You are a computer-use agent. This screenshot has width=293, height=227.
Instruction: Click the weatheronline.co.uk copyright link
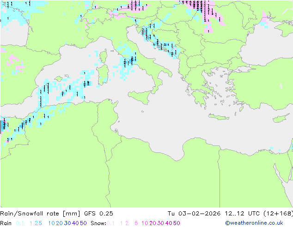(x=254, y=223)
